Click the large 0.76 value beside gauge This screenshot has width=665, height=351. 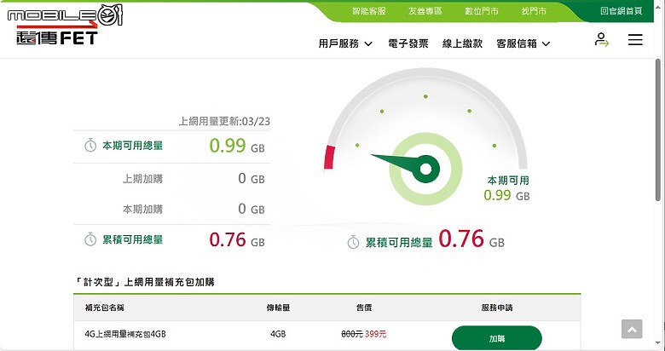click(x=461, y=239)
